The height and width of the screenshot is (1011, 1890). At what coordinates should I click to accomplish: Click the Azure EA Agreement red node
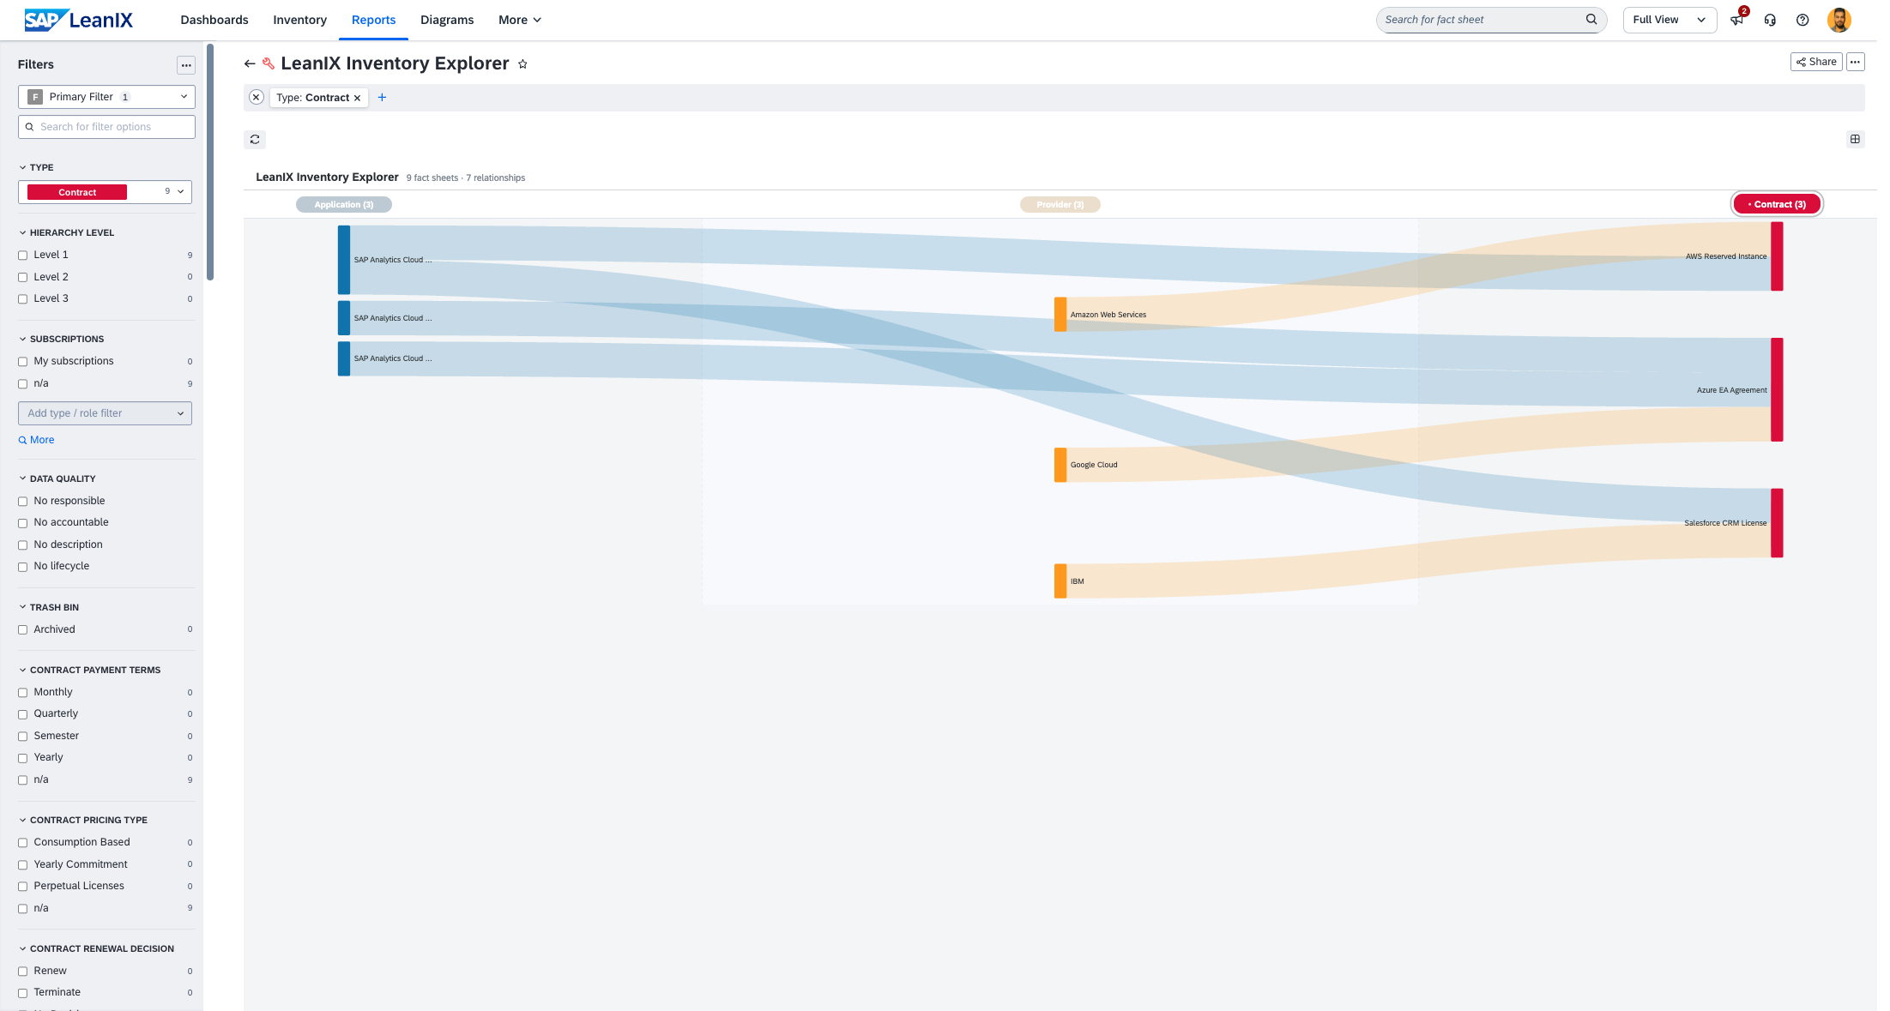tap(1777, 390)
